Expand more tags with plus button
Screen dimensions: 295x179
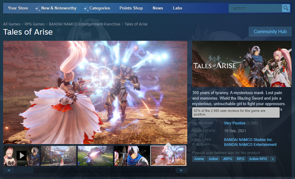pos(273,159)
